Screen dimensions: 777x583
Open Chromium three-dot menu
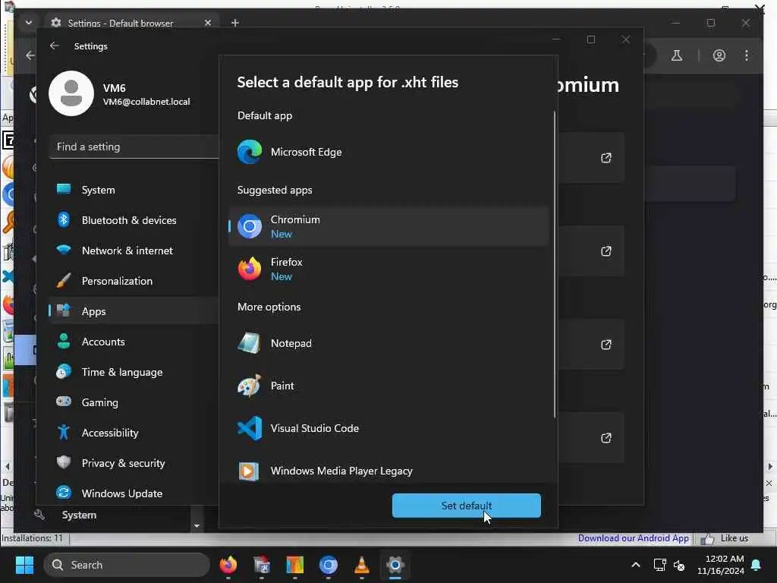click(747, 55)
